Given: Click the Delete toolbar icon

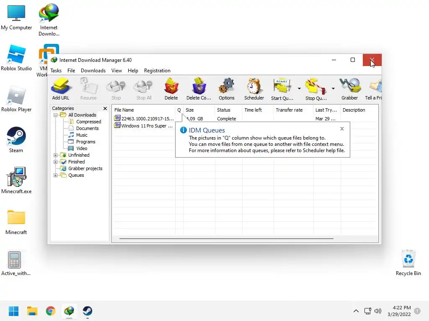Looking at the screenshot, I should point(171,89).
